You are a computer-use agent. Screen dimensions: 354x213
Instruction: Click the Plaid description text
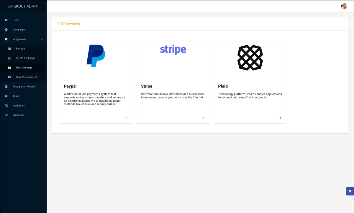click(250, 96)
